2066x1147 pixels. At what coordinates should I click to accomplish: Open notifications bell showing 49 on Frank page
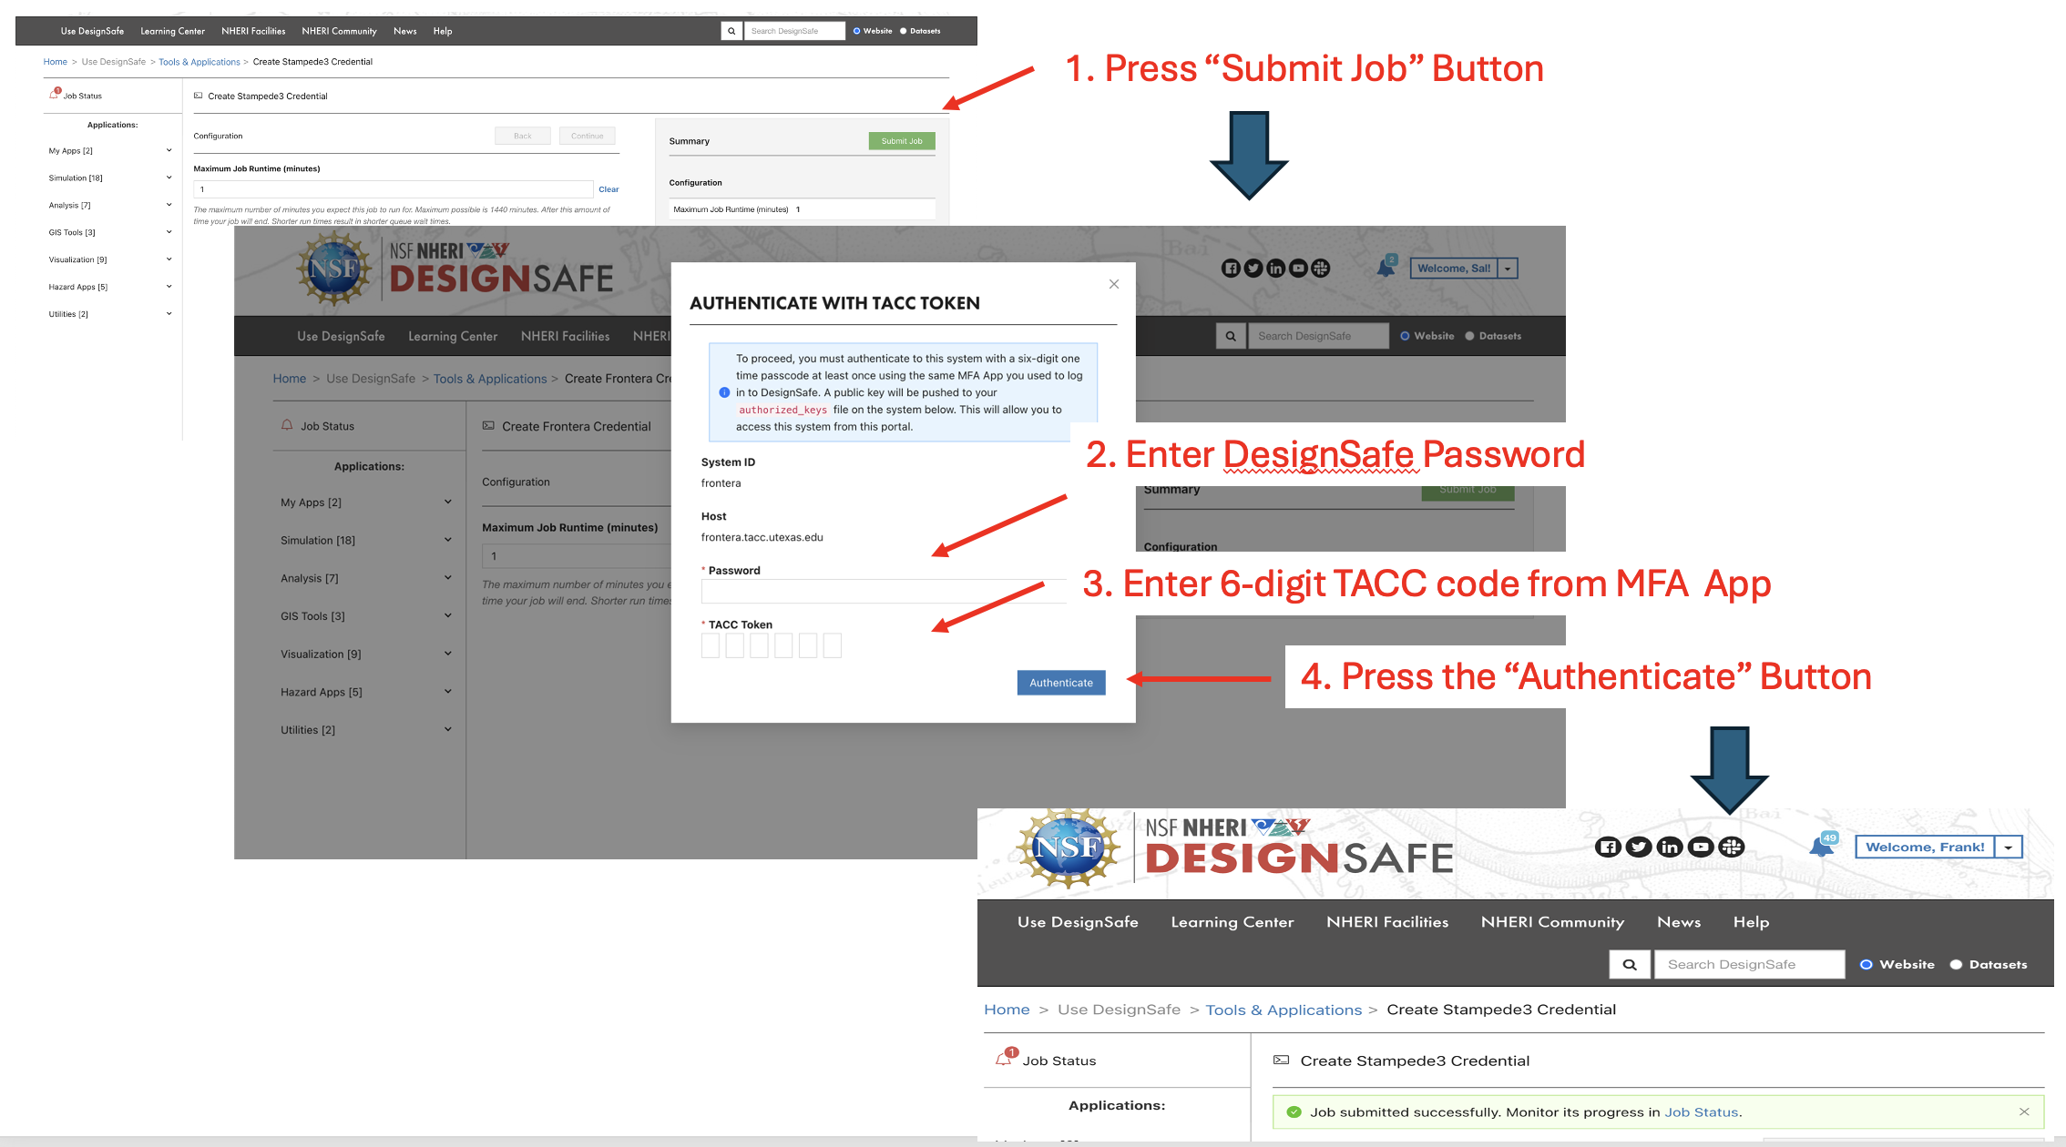[x=1823, y=846]
